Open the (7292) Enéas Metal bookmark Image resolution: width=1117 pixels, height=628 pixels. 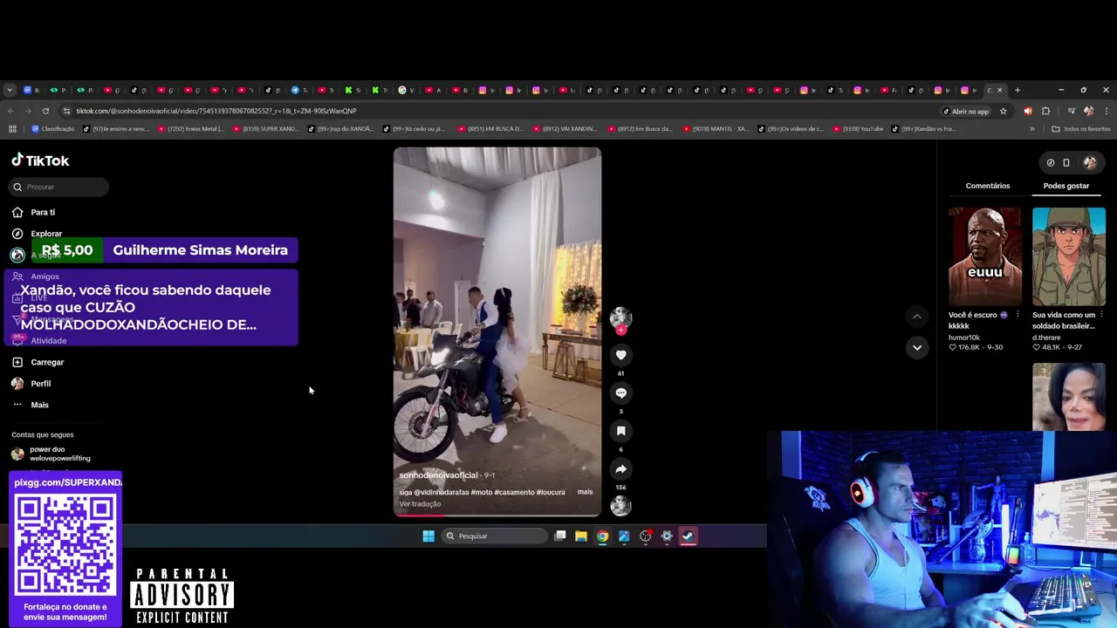pyautogui.click(x=190, y=129)
